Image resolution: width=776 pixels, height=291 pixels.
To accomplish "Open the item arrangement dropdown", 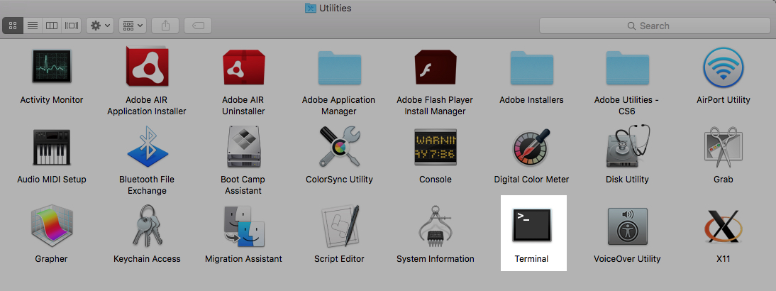I will click(132, 26).
